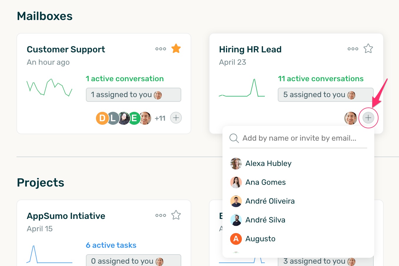Click member avatar on Hiring HR Lead card
Viewport: 399px width, 266px height.
pos(350,118)
